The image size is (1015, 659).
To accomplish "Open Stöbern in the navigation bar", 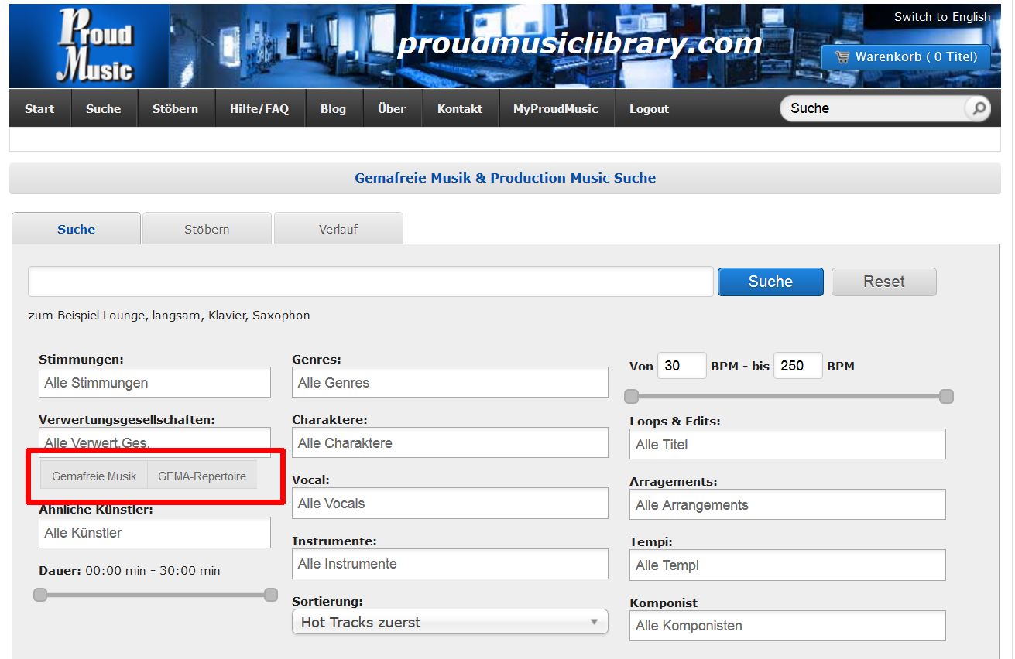I will 175,109.
